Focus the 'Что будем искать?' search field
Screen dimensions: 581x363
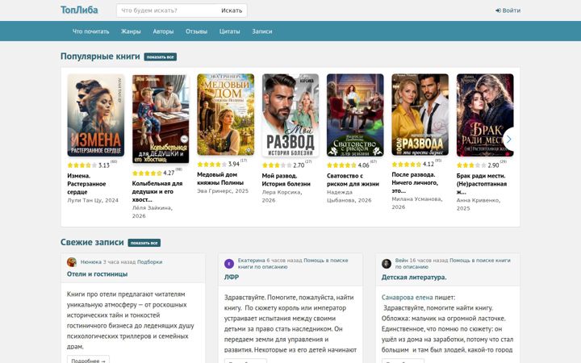pyautogui.click(x=167, y=10)
